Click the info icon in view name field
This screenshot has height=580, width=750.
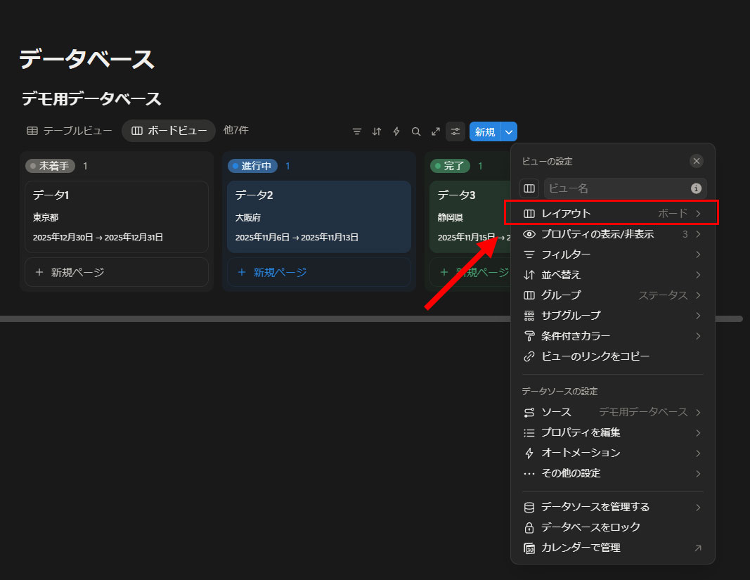click(x=696, y=188)
